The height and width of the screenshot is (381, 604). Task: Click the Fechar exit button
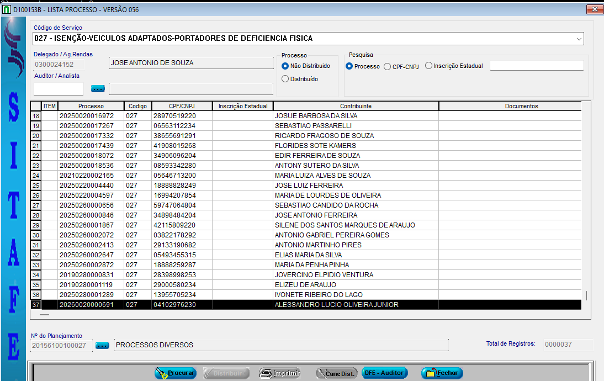coord(442,373)
